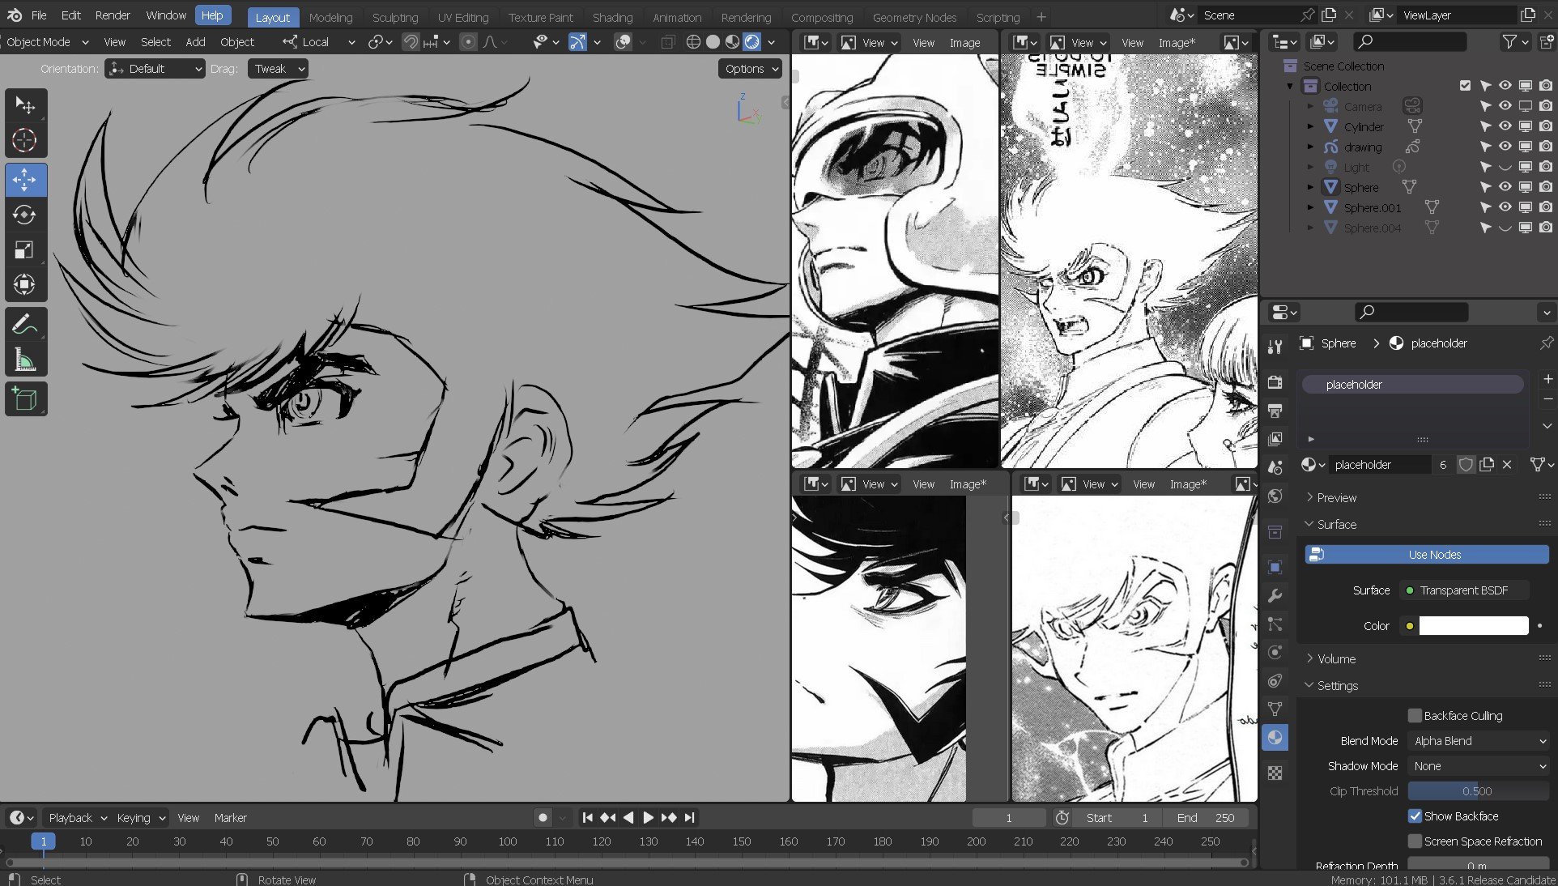
Task: Open the File menu
Action: [38, 15]
